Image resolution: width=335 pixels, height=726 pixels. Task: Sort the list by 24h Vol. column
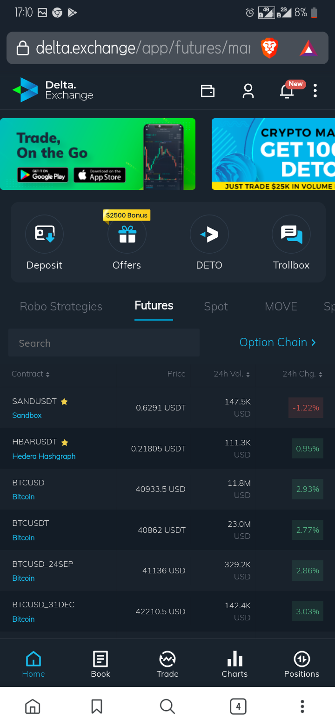click(232, 374)
